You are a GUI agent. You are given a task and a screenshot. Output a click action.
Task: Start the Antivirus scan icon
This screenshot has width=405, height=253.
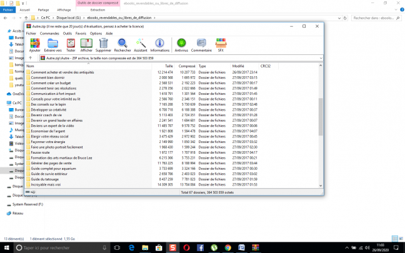(181, 45)
